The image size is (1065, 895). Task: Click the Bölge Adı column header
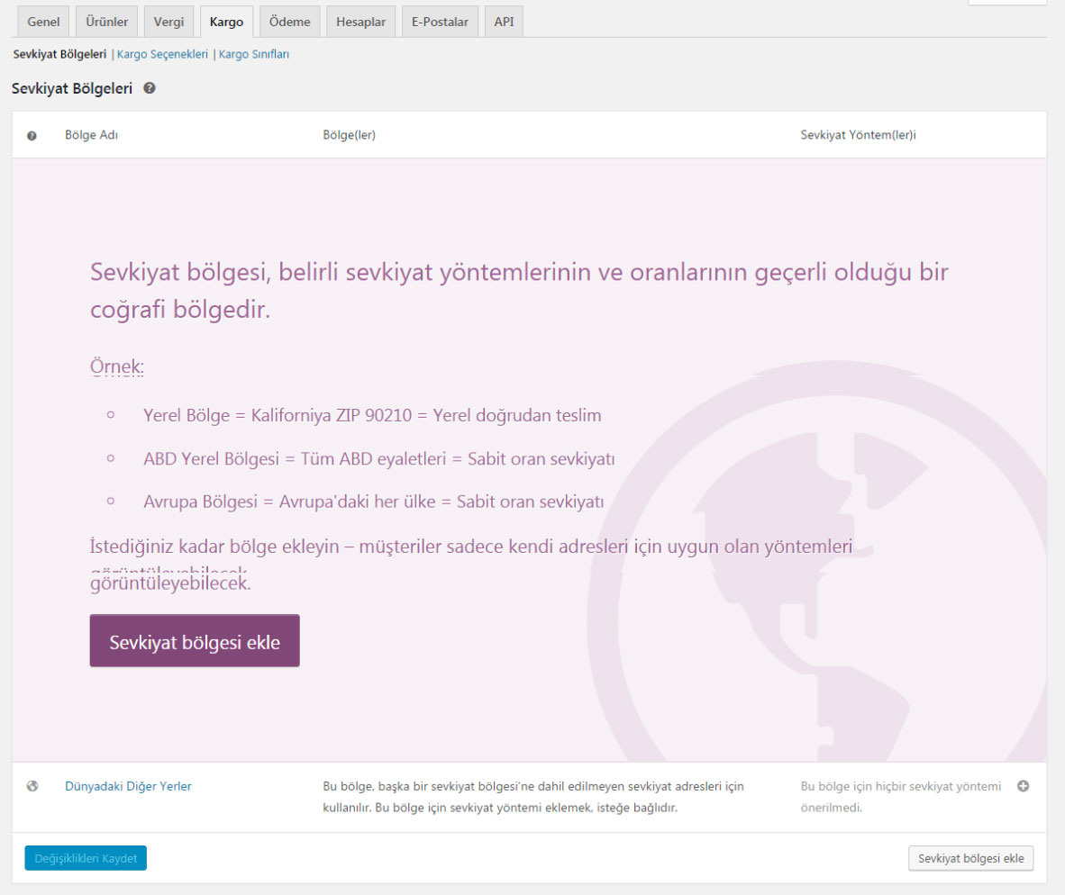[x=92, y=135]
